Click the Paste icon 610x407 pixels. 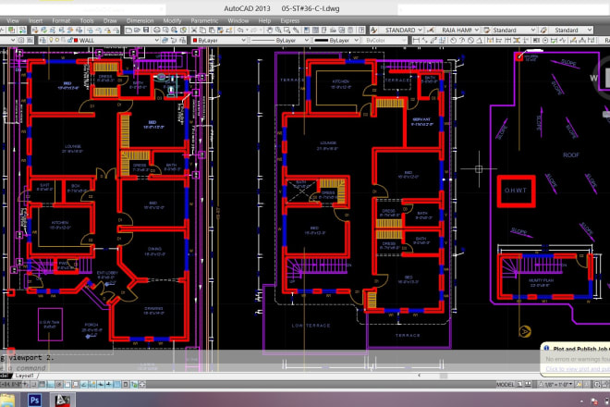pos(212,30)
